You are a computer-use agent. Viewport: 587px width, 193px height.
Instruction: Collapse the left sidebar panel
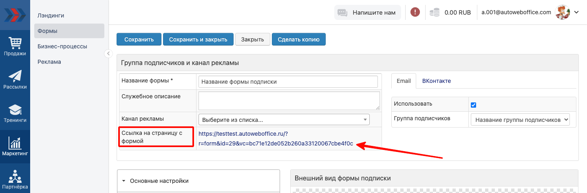click(108, 53)
